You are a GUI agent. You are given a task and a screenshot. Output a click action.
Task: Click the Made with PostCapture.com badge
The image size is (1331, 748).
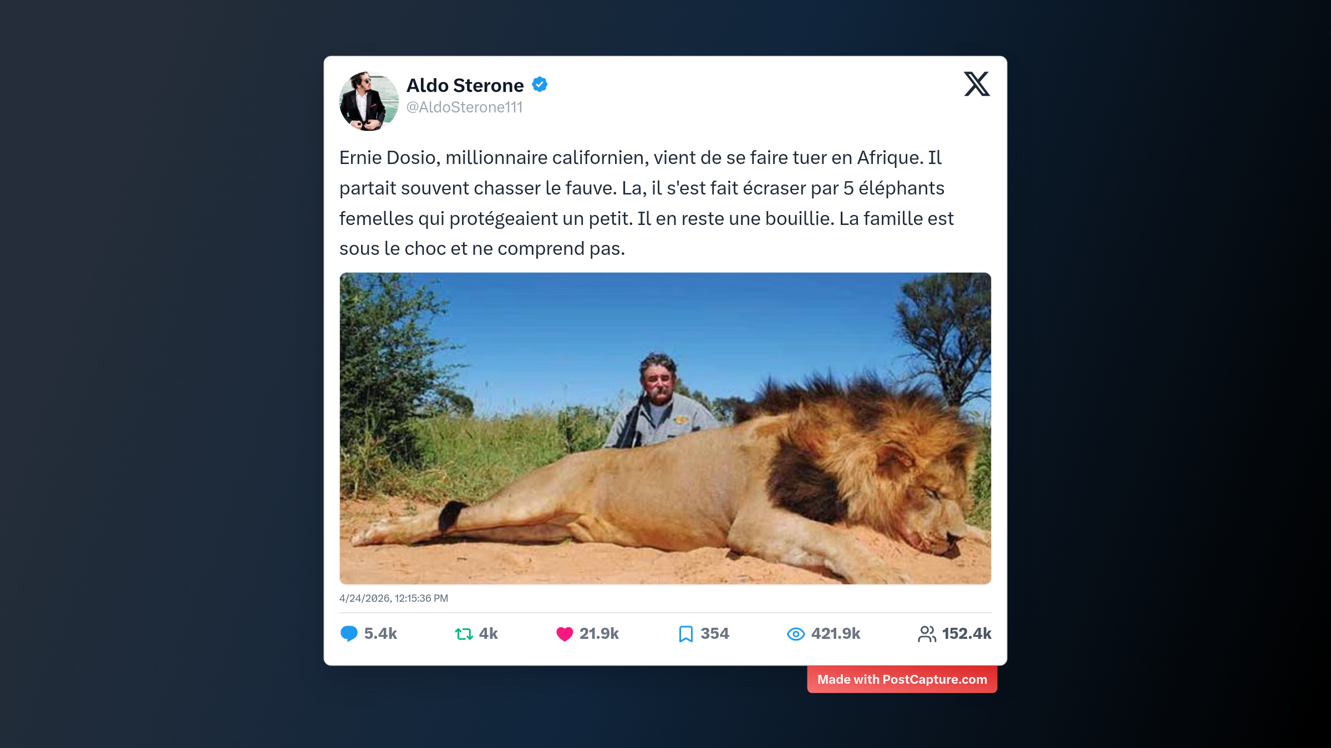902,679
